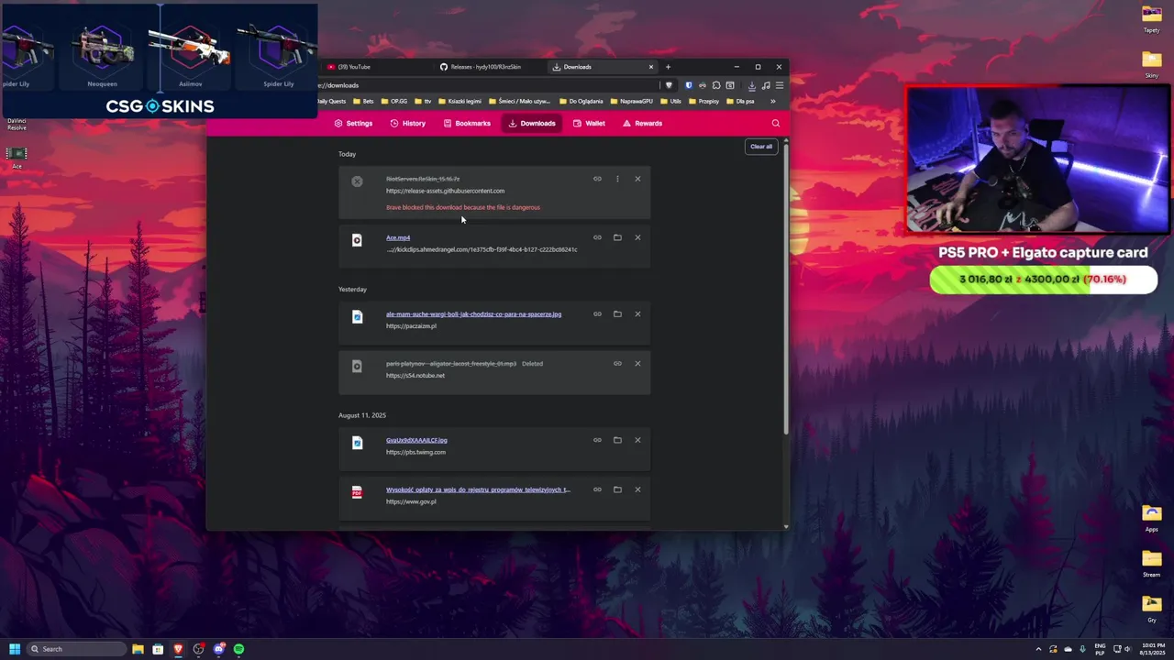The image size is (1174, 660).
Task: Open the Gry desktop folder
Action: (1151, 608)
